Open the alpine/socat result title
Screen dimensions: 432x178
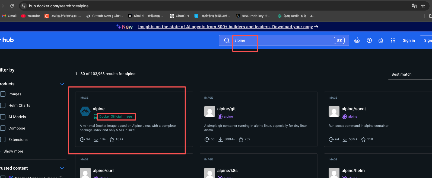coord(354,109)
